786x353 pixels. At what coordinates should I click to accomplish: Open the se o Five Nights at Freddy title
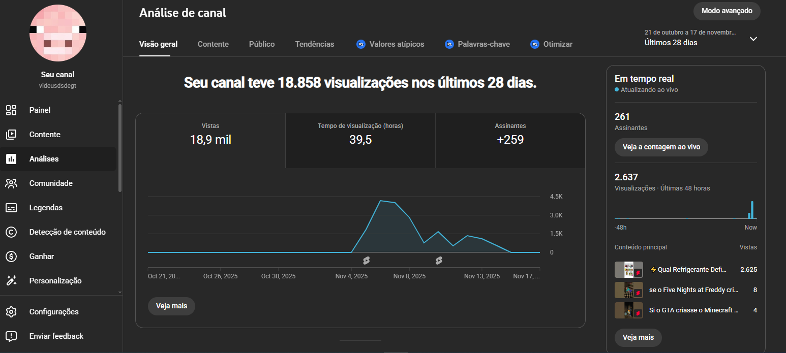pyautogui.click(x=693, y=290)
